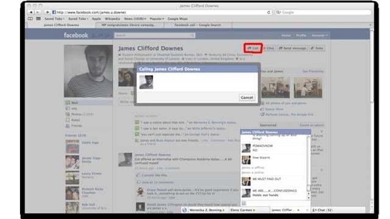Click the first green quote activity icon
Image resolution: width=390 pixels, height=219 pixels.
136,122
